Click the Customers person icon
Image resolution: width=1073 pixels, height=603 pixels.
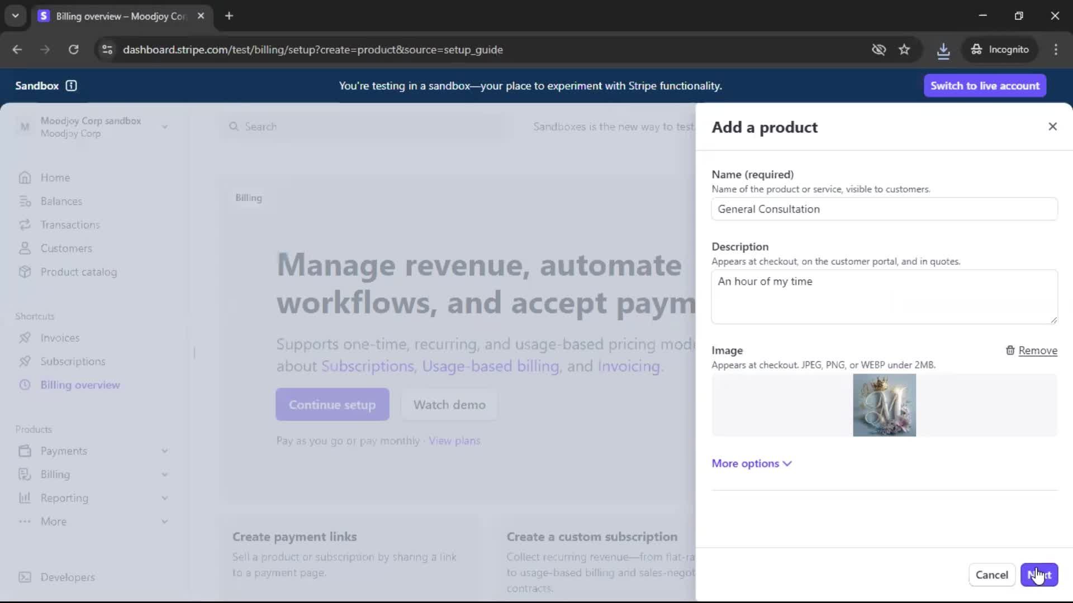(25, 248)
